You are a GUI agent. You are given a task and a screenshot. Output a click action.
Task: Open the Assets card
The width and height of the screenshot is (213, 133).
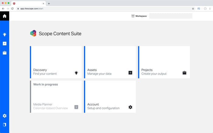point(110,62)
